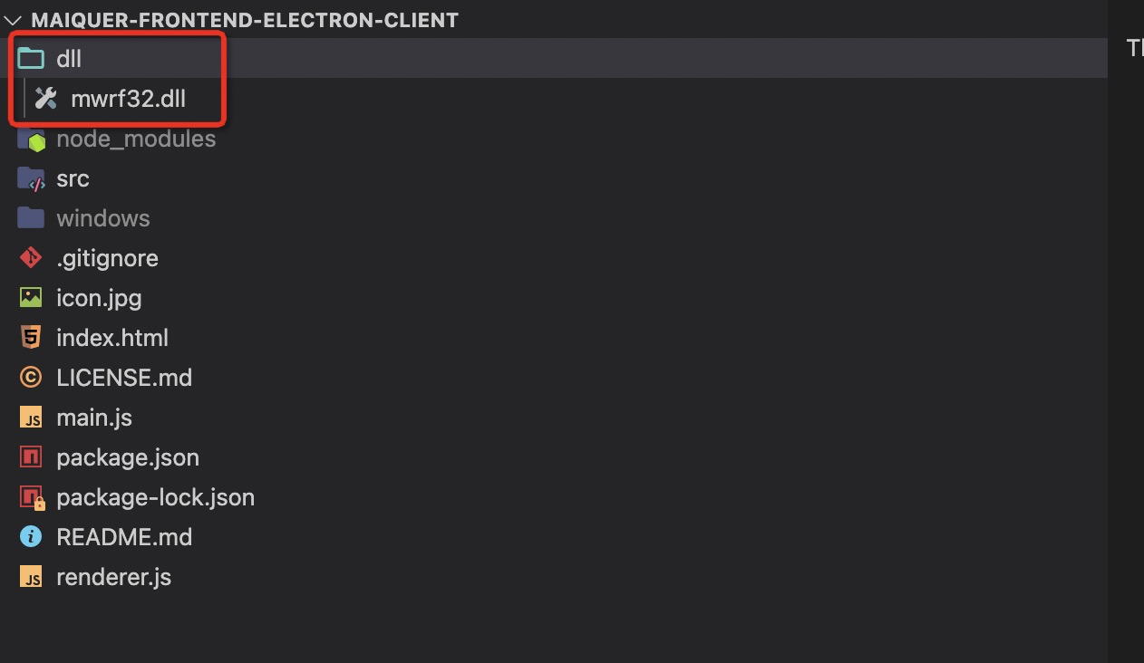The image size is (1144, 663).
Task: Click the HTML5 icon beside index.html
Action: point(30,337)
